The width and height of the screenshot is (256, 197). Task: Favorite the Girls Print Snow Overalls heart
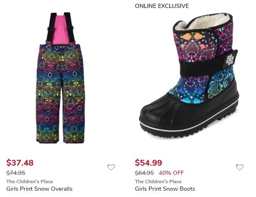111,167
